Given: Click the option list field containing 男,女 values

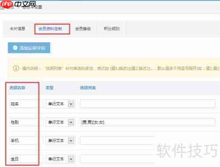Looking at the screenshot, I should tap(147, 122).
